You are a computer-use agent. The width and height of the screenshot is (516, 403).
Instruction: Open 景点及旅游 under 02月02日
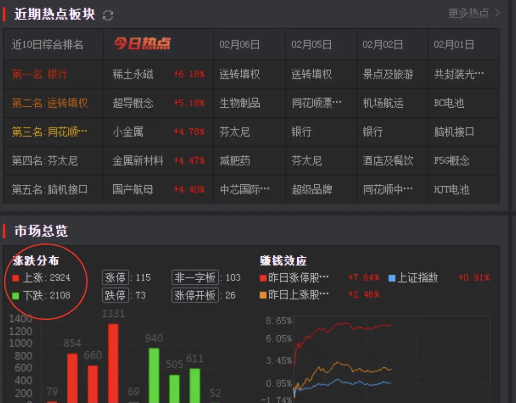[388, 74]
